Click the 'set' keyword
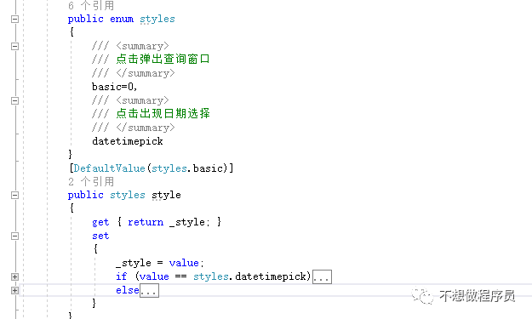Screen dimensions: 532x319 pyautogui.click(x=100, y=236)
